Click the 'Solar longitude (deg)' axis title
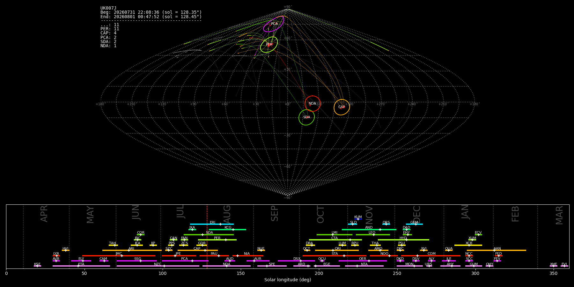Image resolution: width=574 pixels, height=287 pixels. [x=288, y=280]
